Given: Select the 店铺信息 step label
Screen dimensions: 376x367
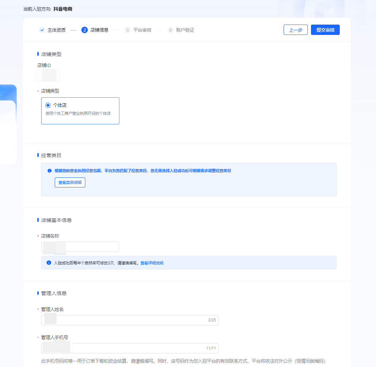Looking at the screenshot, I should (x=99, y=30).
